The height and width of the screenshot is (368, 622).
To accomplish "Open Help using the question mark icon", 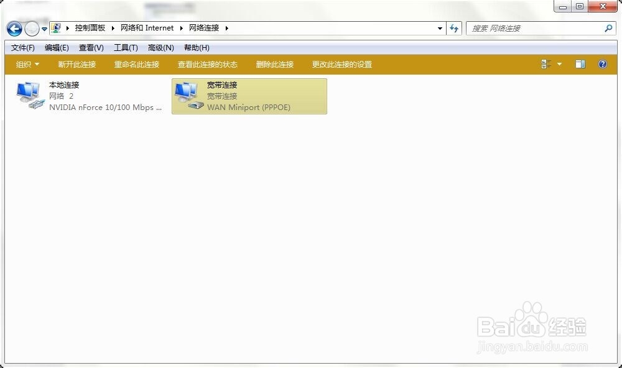I will (x=601, y=64).
